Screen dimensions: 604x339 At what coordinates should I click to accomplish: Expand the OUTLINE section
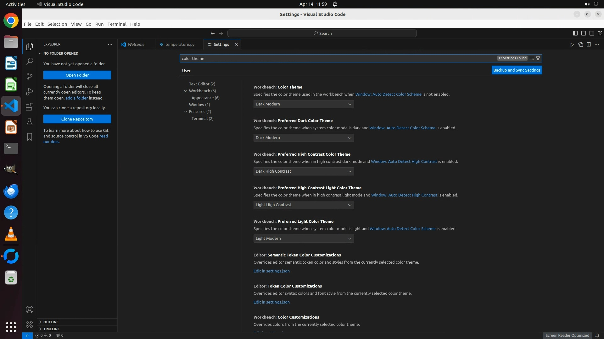(51, 322)
